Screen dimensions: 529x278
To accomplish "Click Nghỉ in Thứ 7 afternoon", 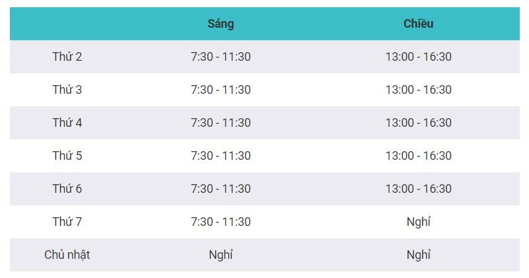I will tap(419, 222).
